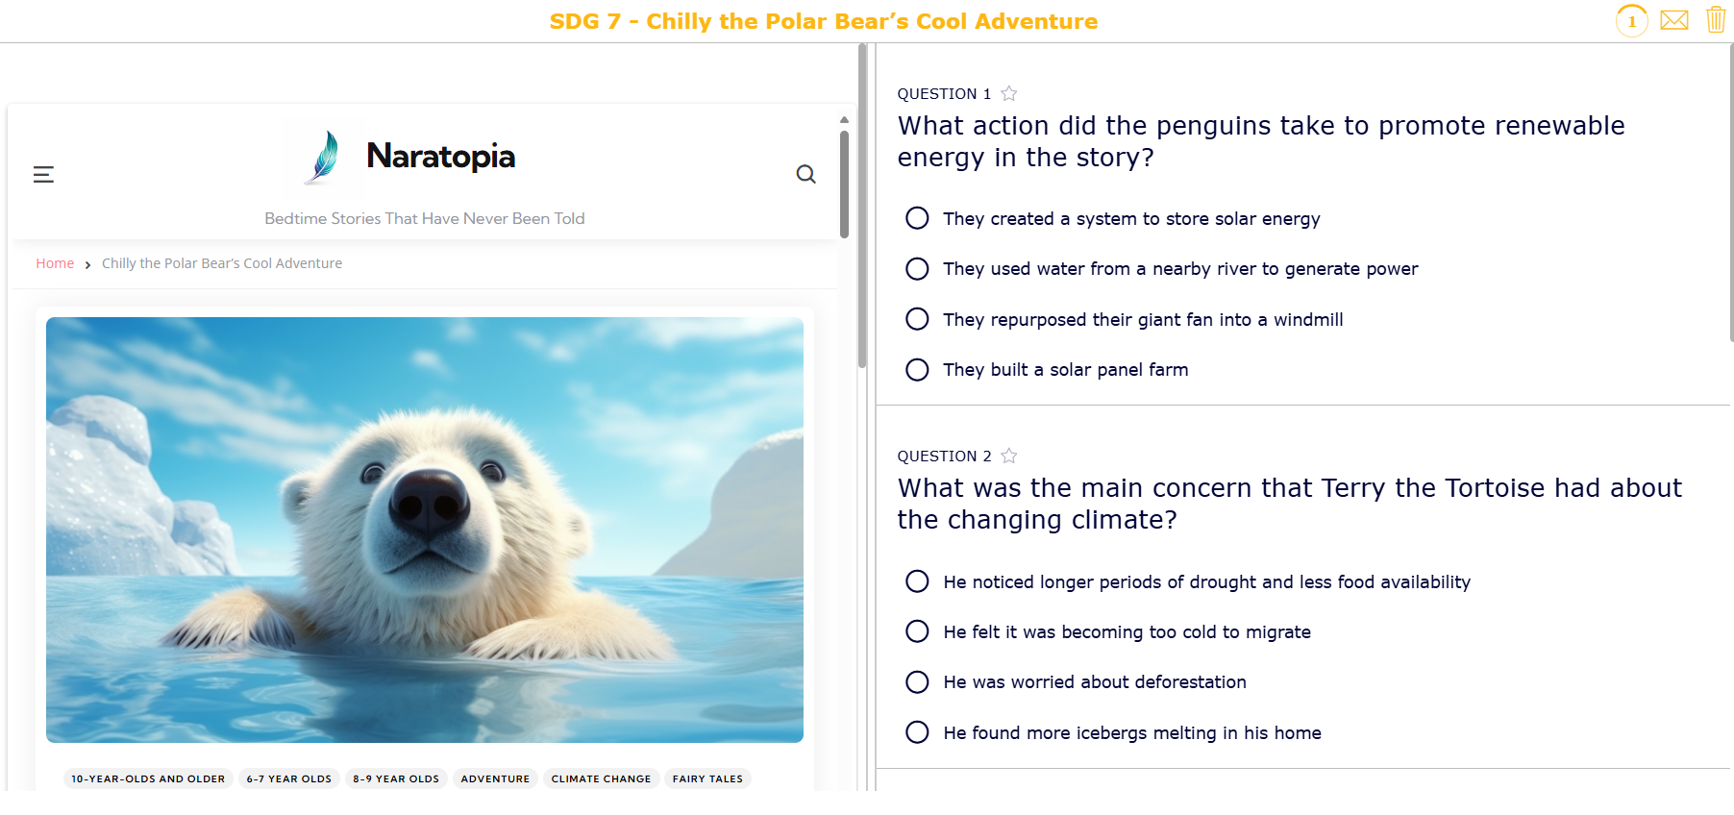Click the trash icon in the top bar
This screenshot has width=1734, height=815.
tap(1716, 20)
